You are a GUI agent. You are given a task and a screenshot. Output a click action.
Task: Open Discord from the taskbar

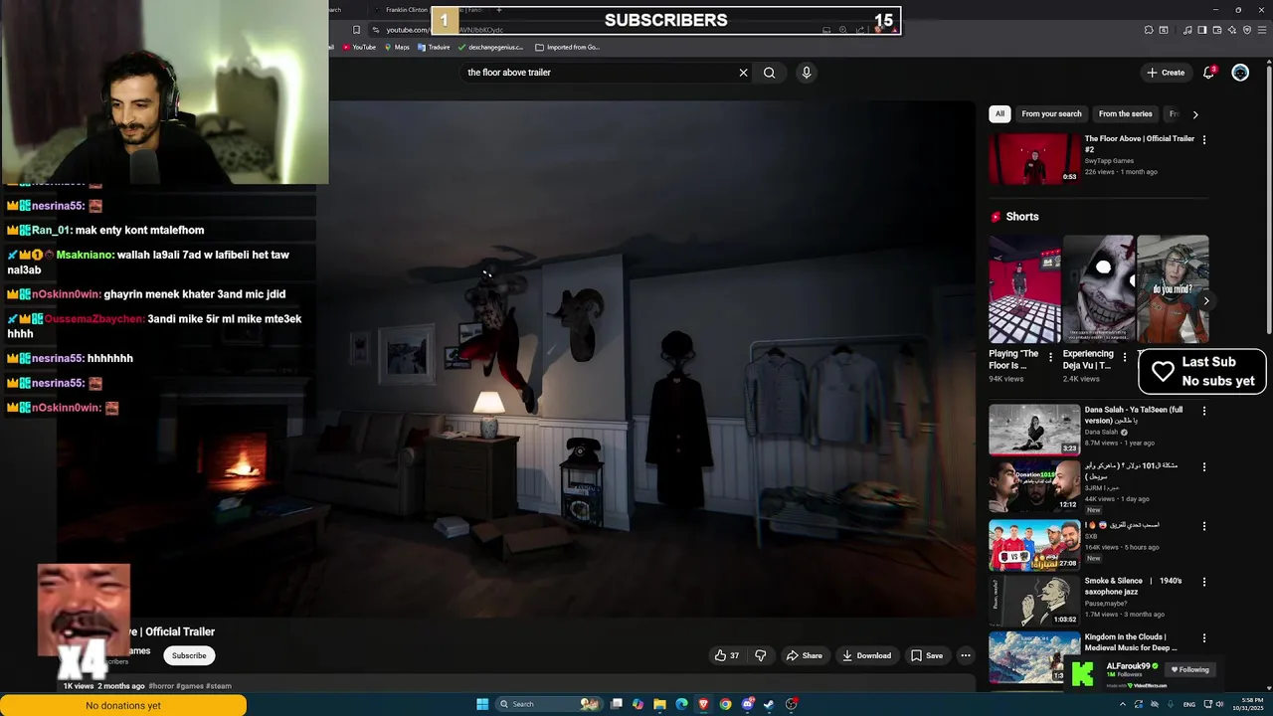[x=748, y=704]
